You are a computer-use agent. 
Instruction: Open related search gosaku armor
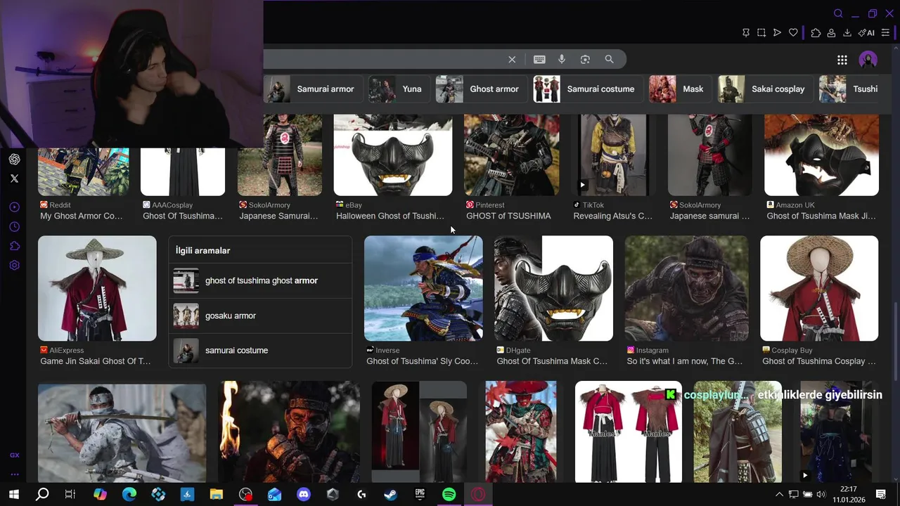click(260, 316)
